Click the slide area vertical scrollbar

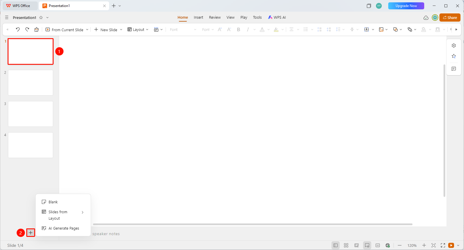point(444,130)
